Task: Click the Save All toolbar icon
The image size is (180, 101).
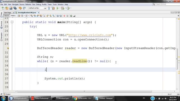Action: (15, 8)
